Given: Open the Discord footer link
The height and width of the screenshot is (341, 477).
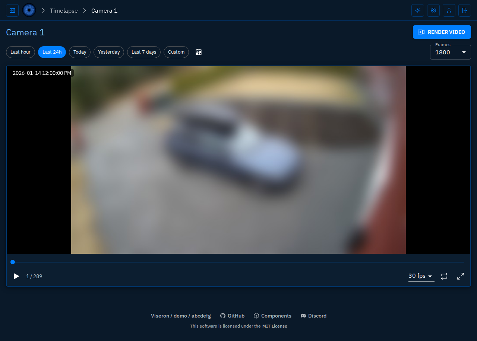Looking at the screenshot, I should coord(313,316).
